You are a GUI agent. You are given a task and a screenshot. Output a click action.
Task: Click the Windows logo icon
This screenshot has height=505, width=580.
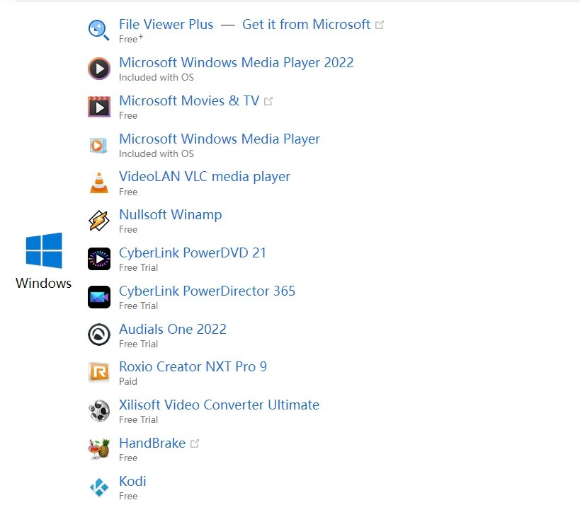point(44,250)
